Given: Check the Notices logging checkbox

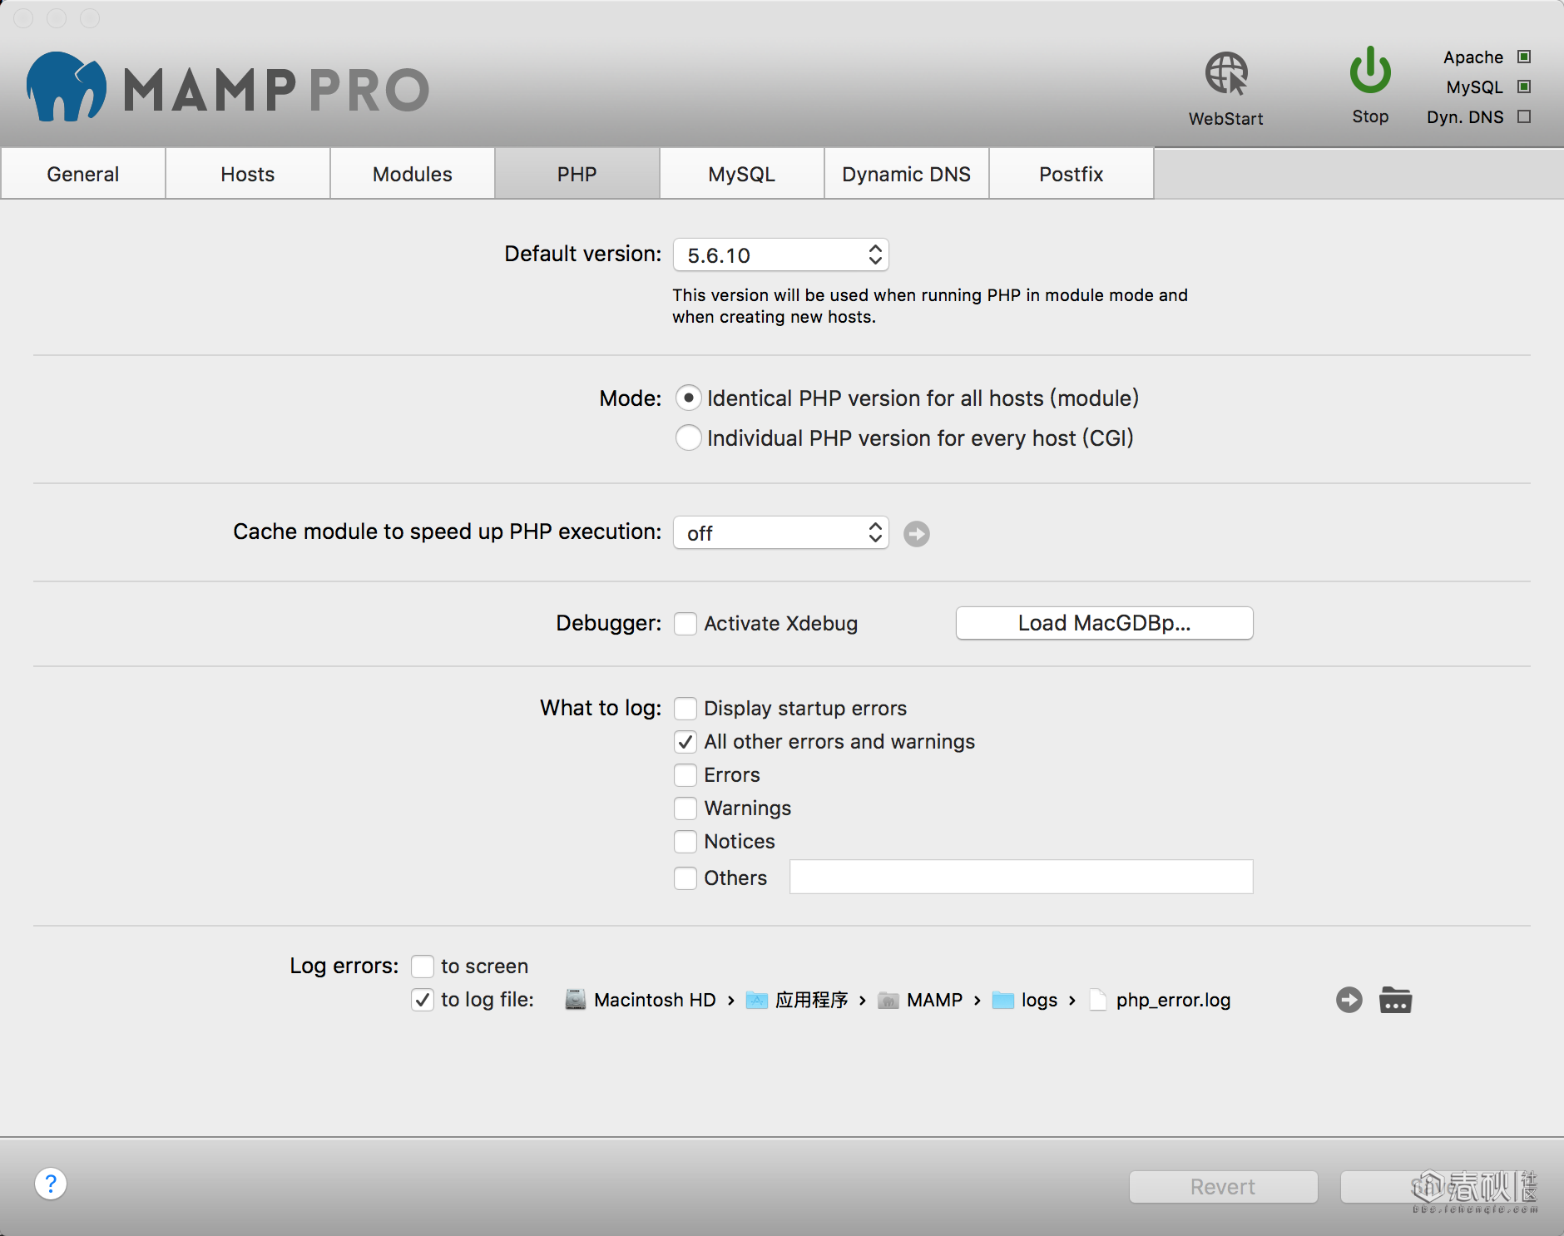Looking at the screenshot, I should point(685,842).
